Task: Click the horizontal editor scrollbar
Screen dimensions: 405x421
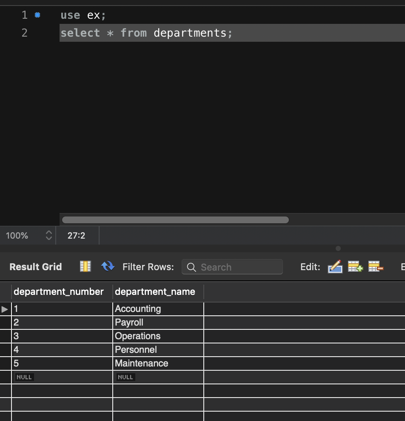Action: pyautogui.click(x=174, y=219)
